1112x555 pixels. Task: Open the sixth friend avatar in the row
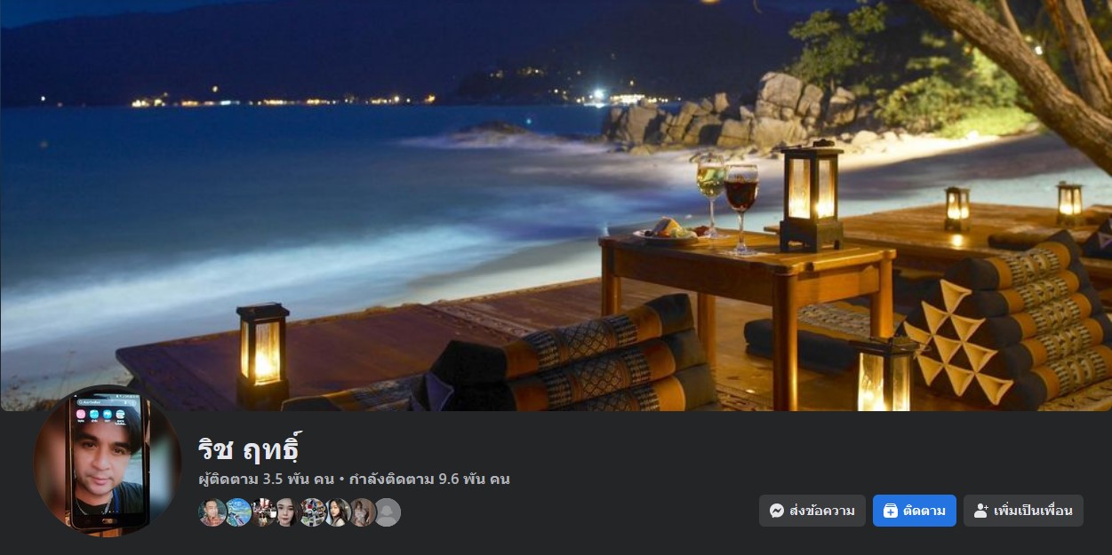point(337,512)
